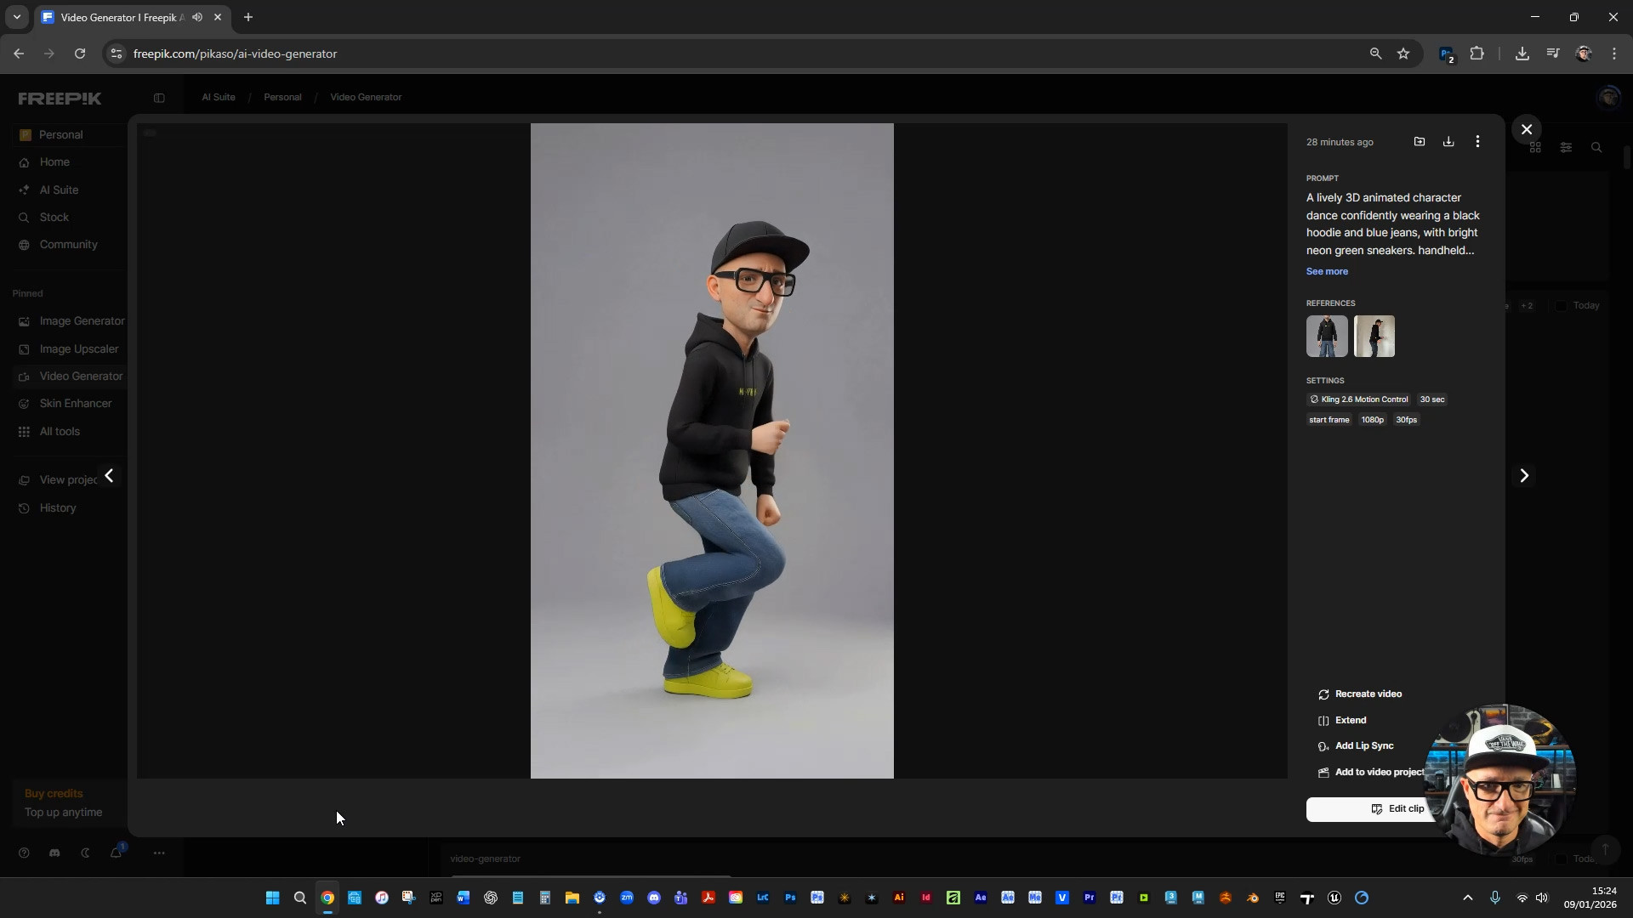
Task: Mute the Freepik browser tab audio
Action: pos(197,17)
